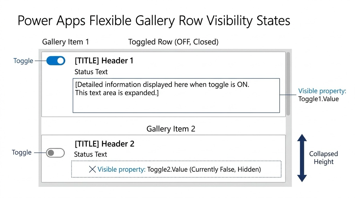Click the Power Apps Flexible Gallery title
Image resolution: width=355 pixels, height=198 pixels.
pos(154,21)
